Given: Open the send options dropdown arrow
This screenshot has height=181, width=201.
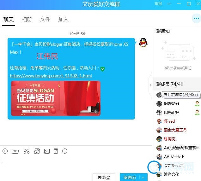Looking at the screenshot, I should [143, 178].
